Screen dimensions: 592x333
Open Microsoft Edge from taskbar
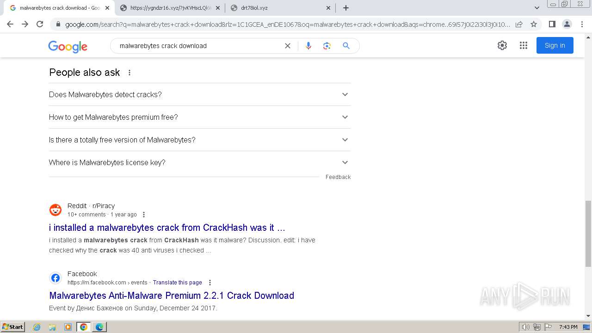click(x=99, y=327)
